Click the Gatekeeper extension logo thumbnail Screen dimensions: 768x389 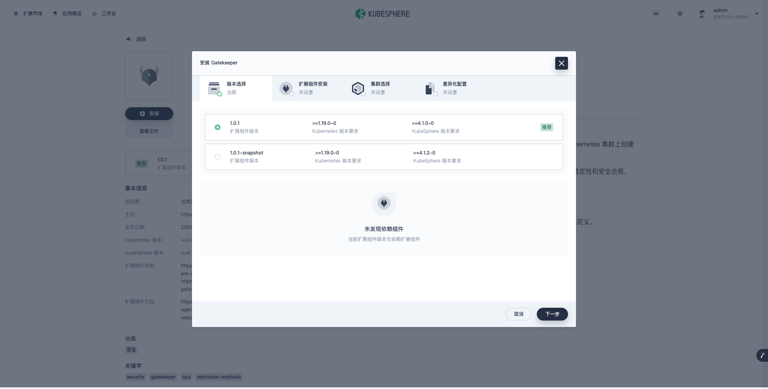(149, 75)
